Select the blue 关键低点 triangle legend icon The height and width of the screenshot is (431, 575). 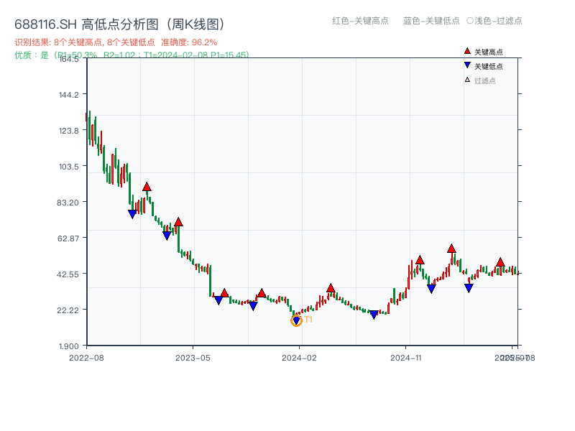[467, 65]
